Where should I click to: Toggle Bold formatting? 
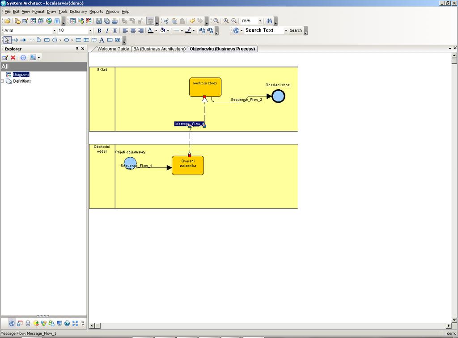point(99,30)
